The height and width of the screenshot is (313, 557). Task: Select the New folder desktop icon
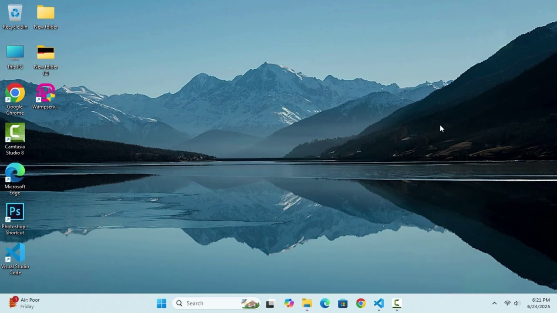click(46, 17)
